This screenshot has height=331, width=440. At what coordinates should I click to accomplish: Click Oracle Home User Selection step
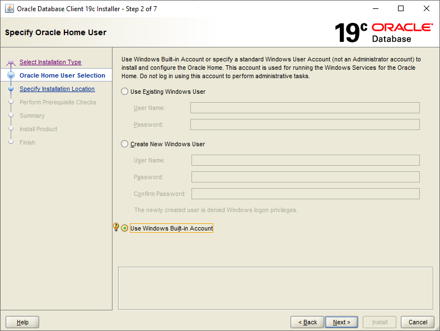[62, 75]
